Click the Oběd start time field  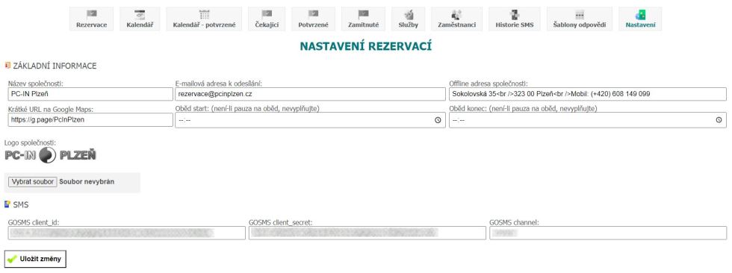311,120
